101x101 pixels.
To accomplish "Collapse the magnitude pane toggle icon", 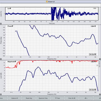I will [1, 94].
